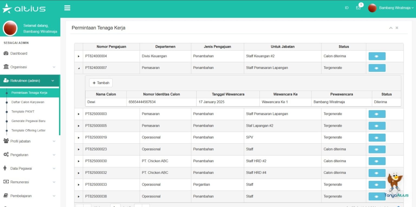
Task: Sort by the Nomor Pengajuan column header
Action: (x=111, y=47)
